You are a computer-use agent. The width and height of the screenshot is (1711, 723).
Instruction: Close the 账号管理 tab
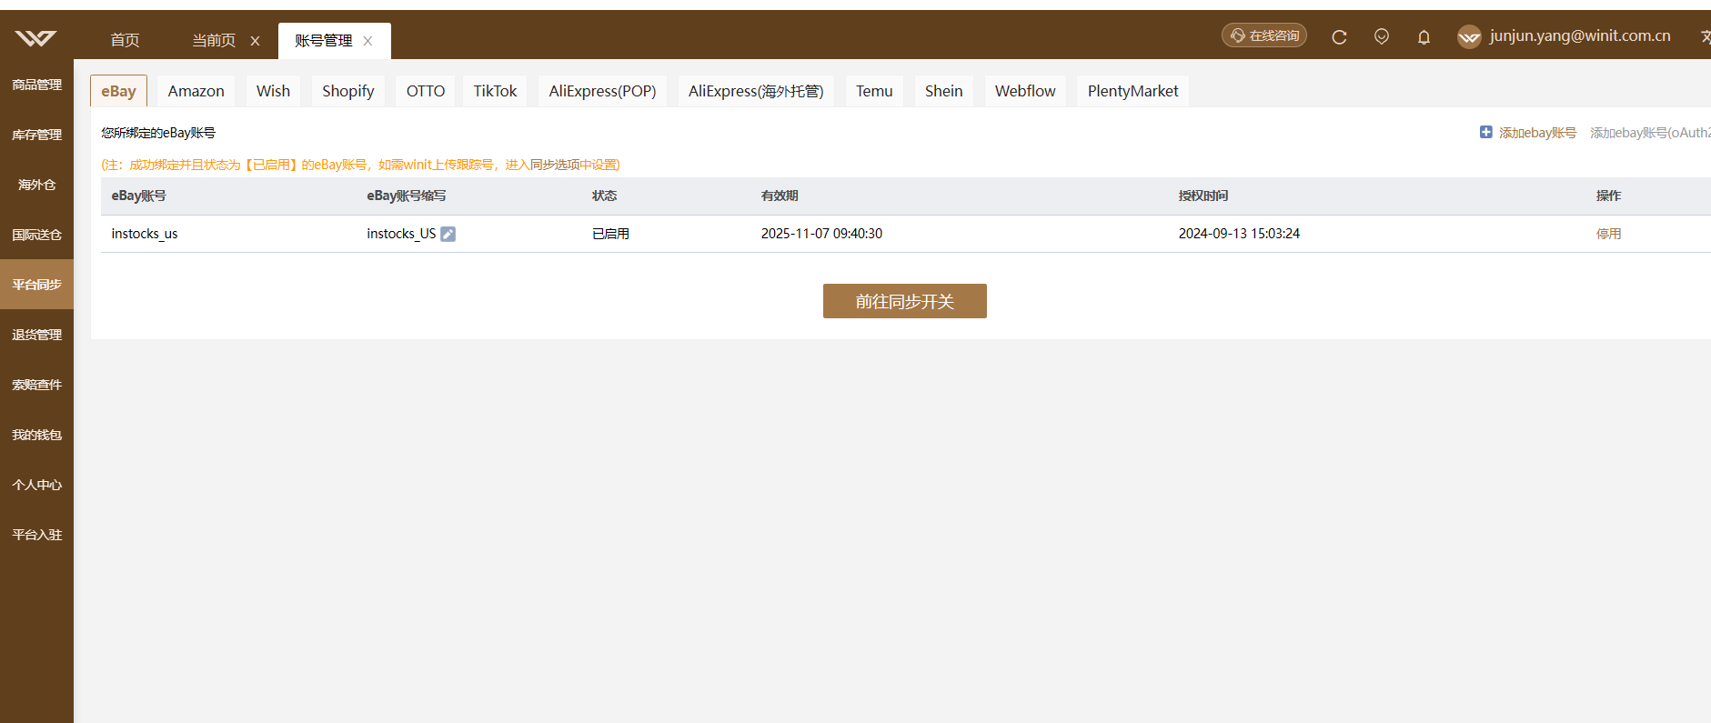pyautogui.click(x=367, y=41)
